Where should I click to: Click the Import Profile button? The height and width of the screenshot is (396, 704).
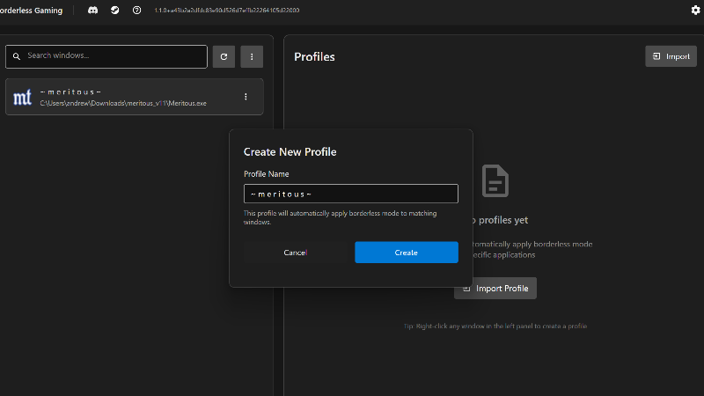tap(495, 288)
